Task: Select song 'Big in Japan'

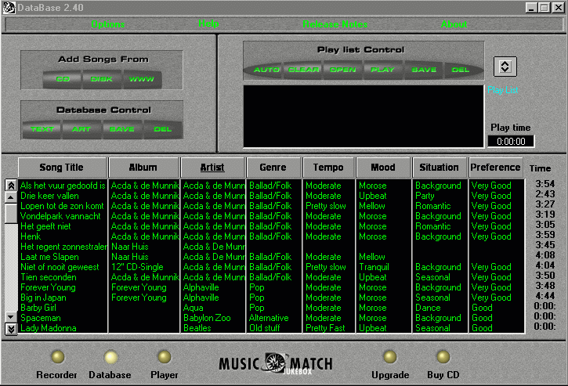Action: 43,298
